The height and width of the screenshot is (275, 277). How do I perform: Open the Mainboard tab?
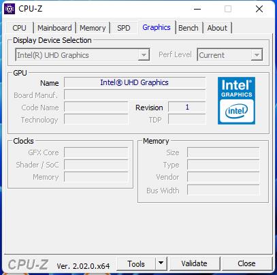coord(54,28)
